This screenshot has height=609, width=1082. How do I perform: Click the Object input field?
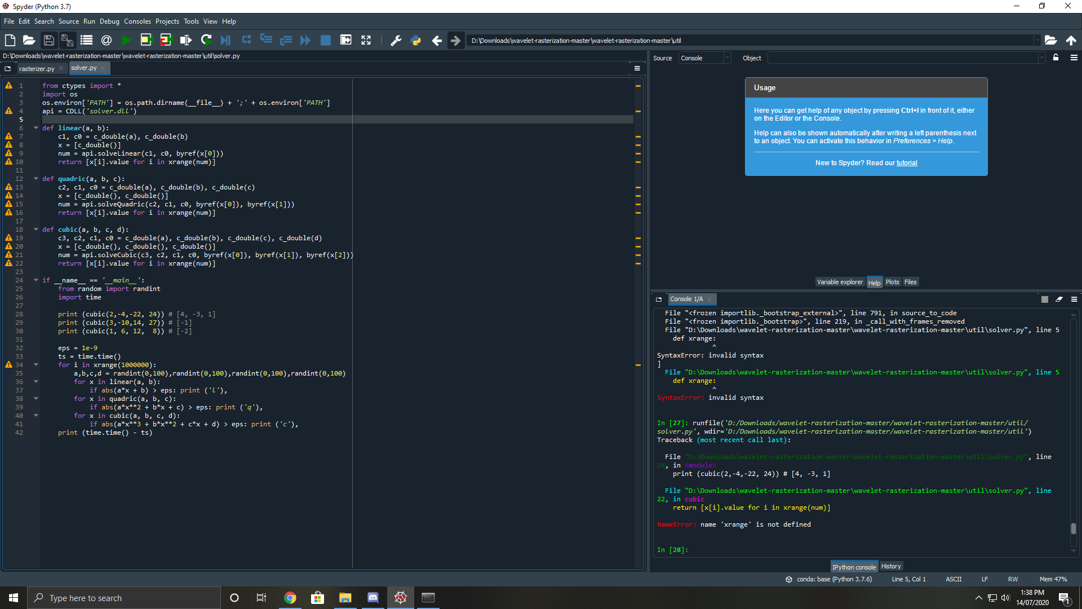click(904, 58)
